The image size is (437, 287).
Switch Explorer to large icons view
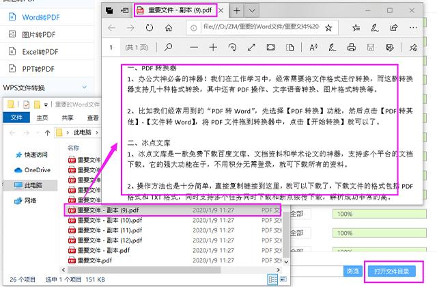pyautogui.click(x=283, y=279)
